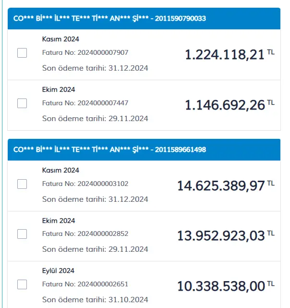Viewport: 290px width, 308px height.
Task: Click the blue header for account 2011590790033
Action: click(x=144, y=18)
